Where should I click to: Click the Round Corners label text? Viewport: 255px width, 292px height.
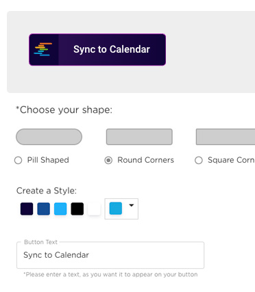(x=145, y=160)
